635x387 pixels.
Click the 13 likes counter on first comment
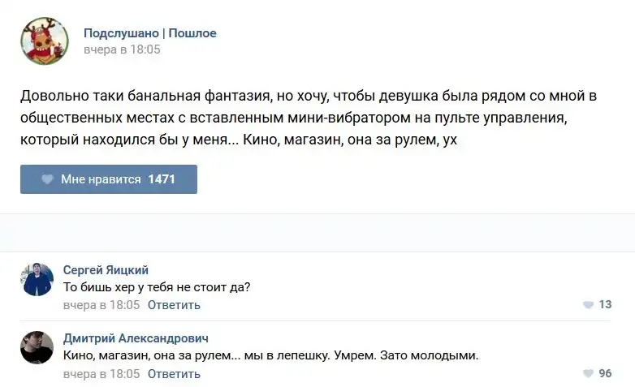605,305
